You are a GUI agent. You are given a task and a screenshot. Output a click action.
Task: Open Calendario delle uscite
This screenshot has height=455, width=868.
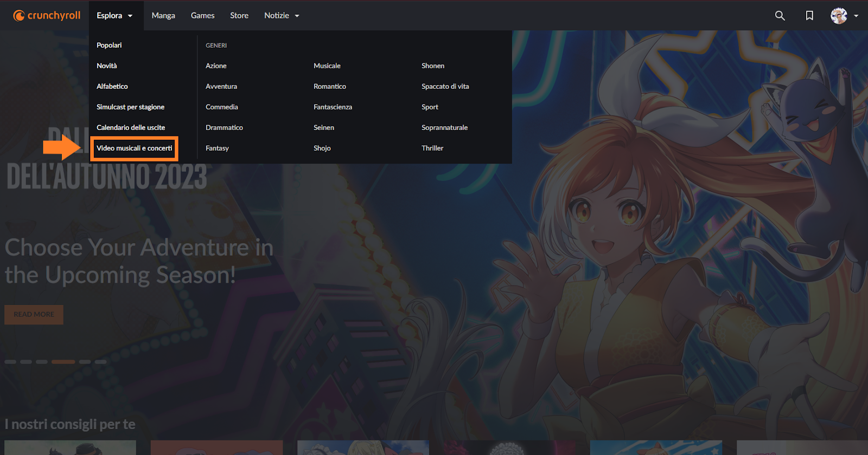pyautogui.click(x=131, y=127)
